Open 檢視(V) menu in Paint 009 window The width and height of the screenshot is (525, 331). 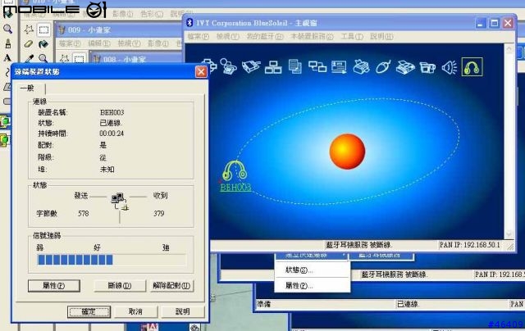pyautogui.click(x=129, y=43)
